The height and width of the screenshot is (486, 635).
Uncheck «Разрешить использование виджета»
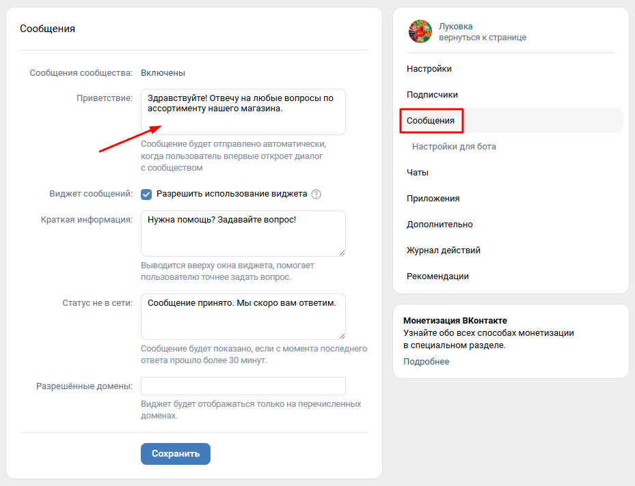tap(146, 195)
